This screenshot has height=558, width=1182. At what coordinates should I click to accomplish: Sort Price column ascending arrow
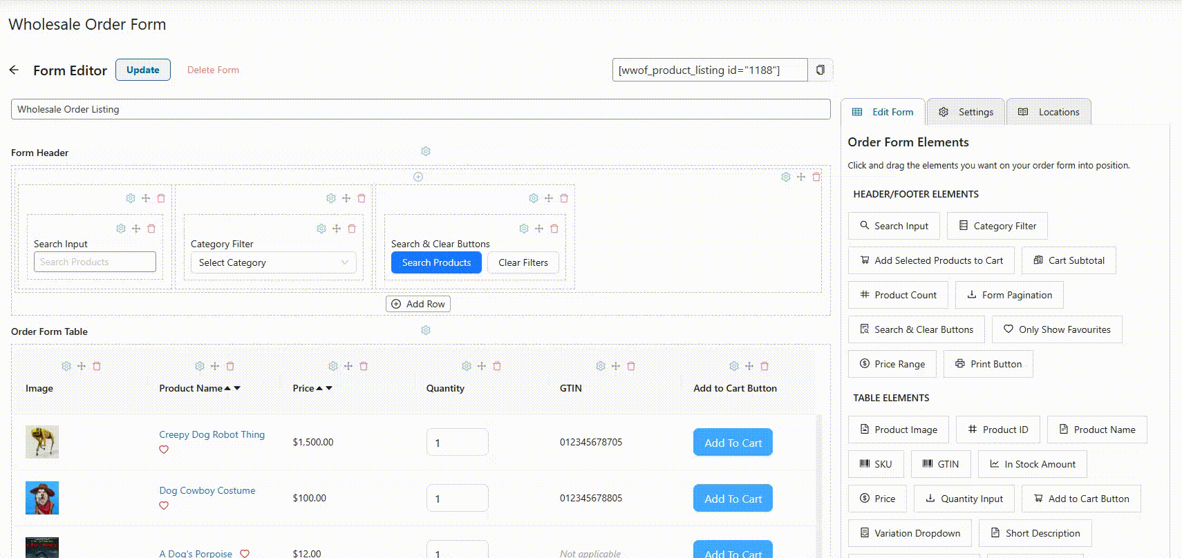(319, 388)
